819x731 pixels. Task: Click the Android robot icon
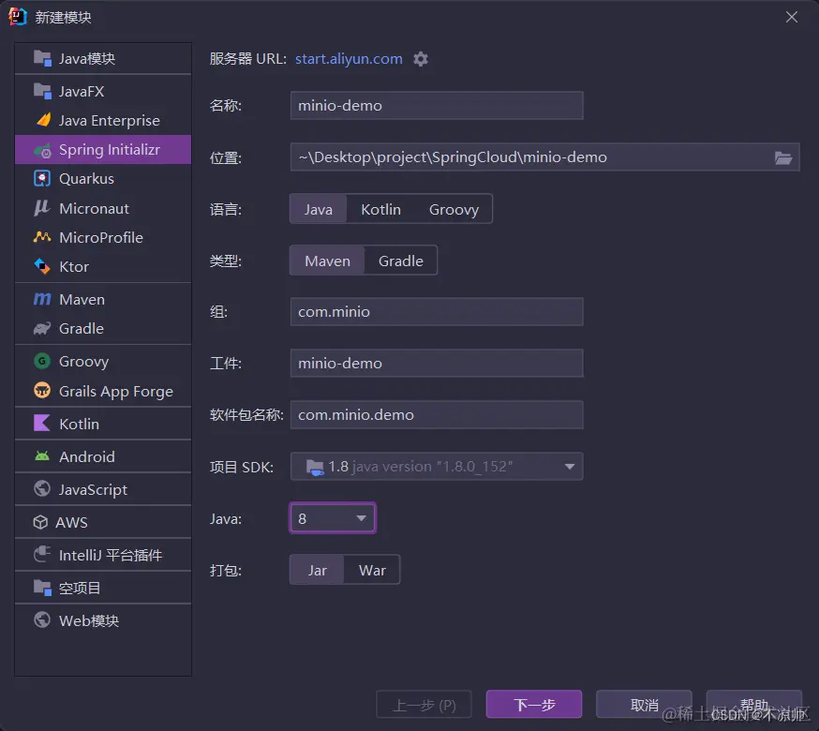click(42, 456)
